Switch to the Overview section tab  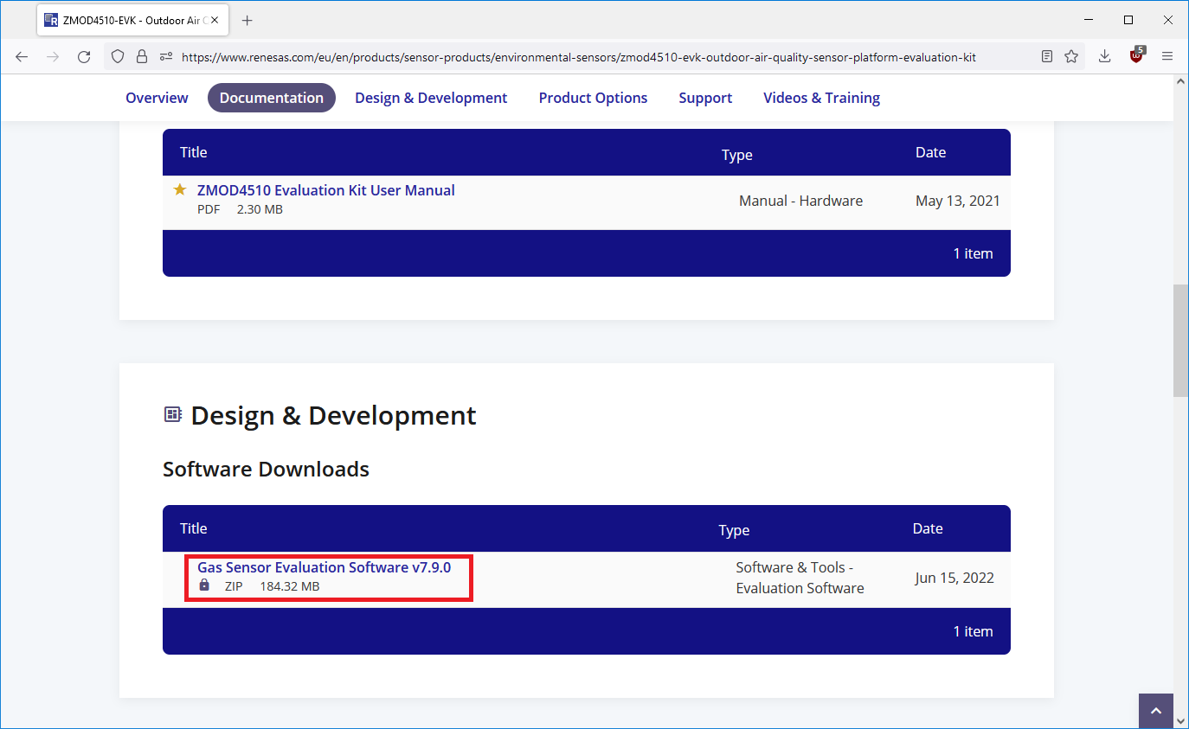click(157, 98)
